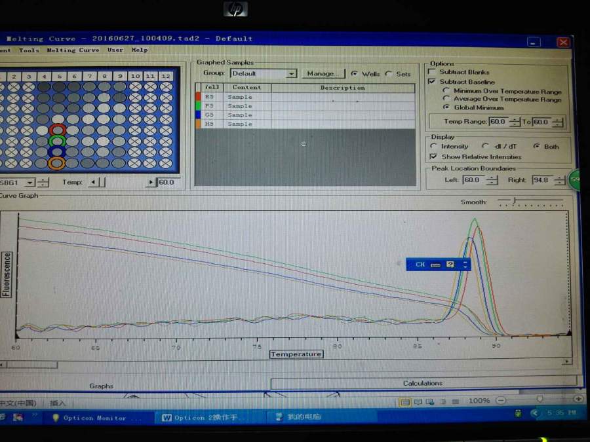Select the Global Minimum option

tap(446, 107)
